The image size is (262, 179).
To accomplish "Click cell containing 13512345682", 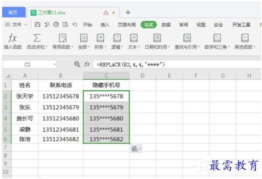I will point(61,139).
